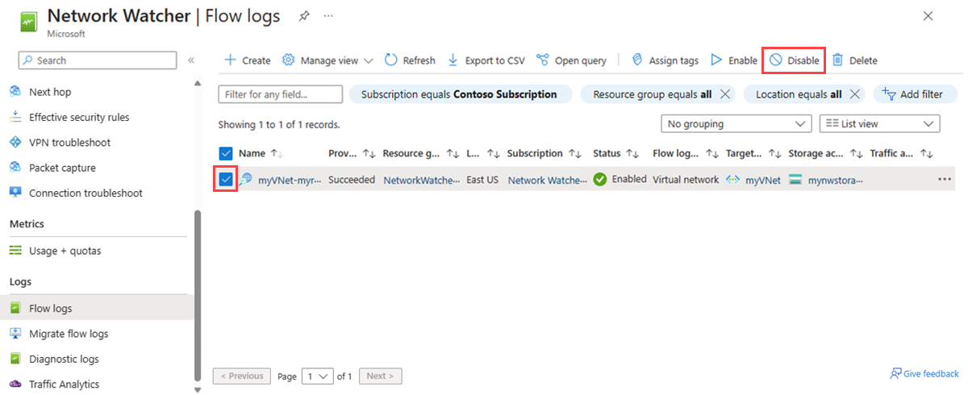Click the Disable button label
968x395 pixels.
(803, 60)
